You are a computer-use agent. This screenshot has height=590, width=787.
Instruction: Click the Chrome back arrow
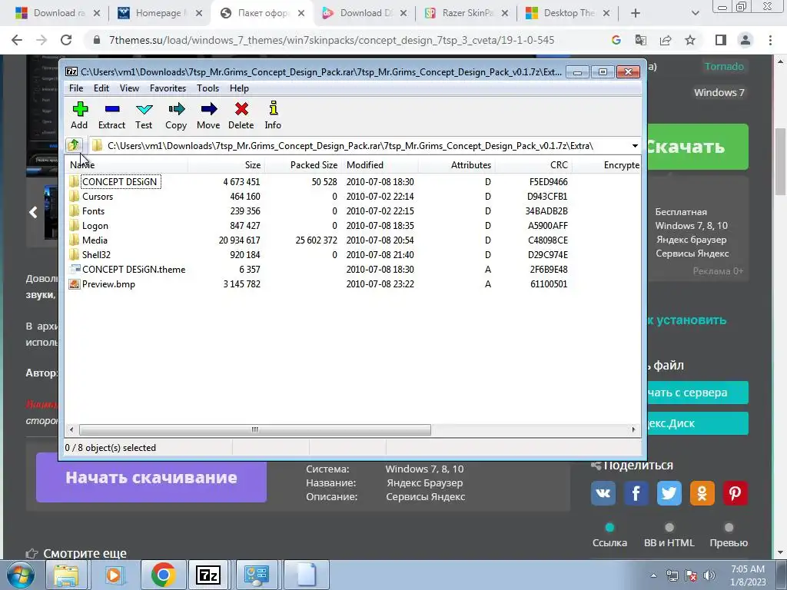(x=17, y=40)
